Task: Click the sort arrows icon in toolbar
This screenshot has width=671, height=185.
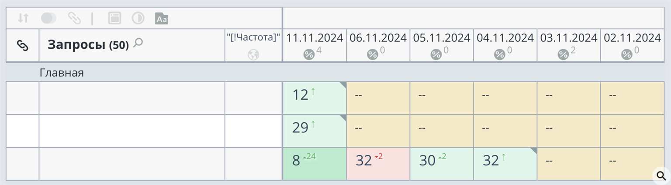Action: pyautogui.click(x=23, y=18)
